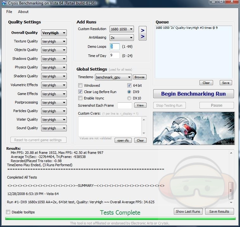Screen dimensions: 240x227
Task: Uncheck the 64 bit option
Action: (129, 85)
